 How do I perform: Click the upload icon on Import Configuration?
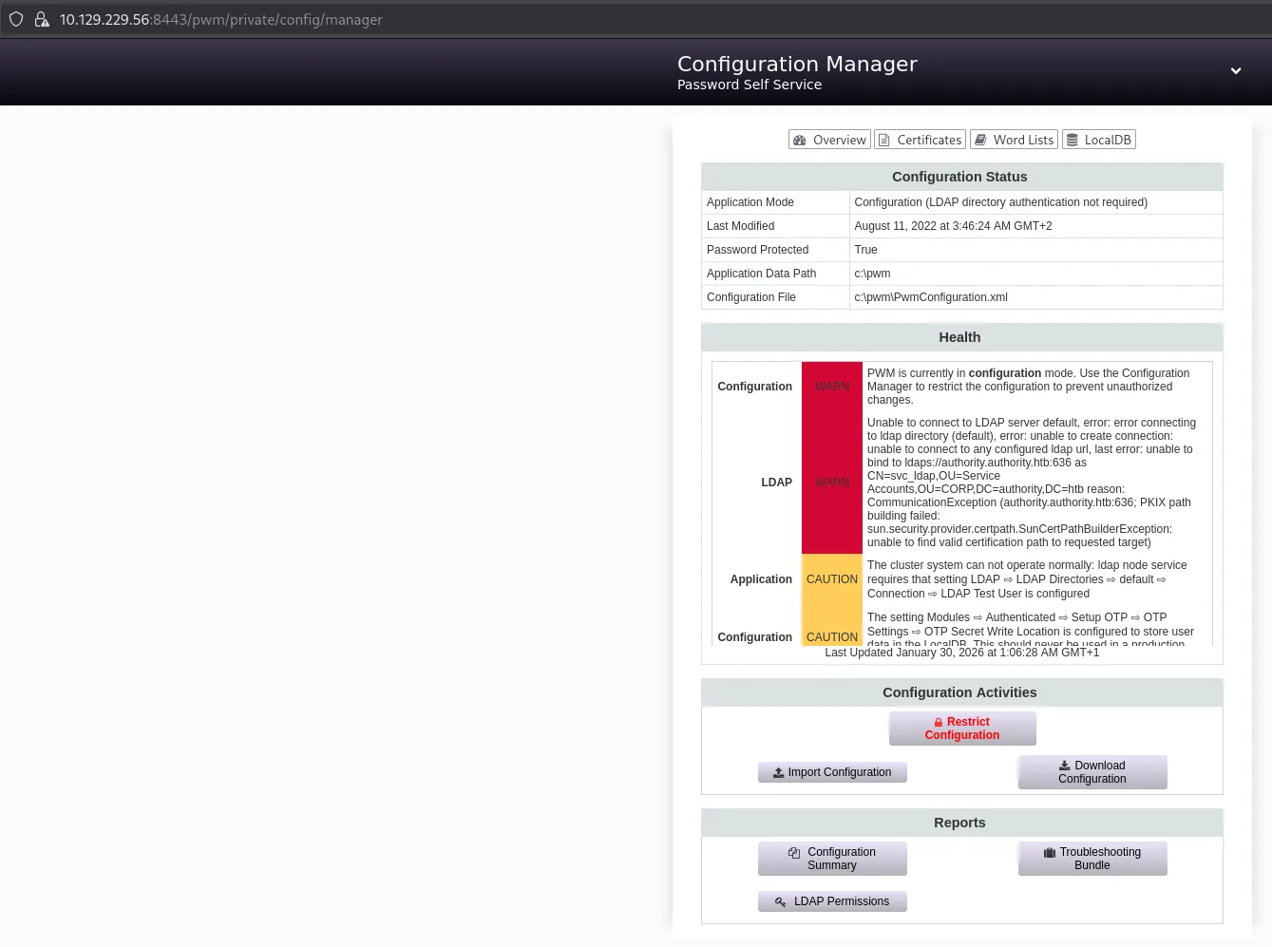click(x=778, y=773)
